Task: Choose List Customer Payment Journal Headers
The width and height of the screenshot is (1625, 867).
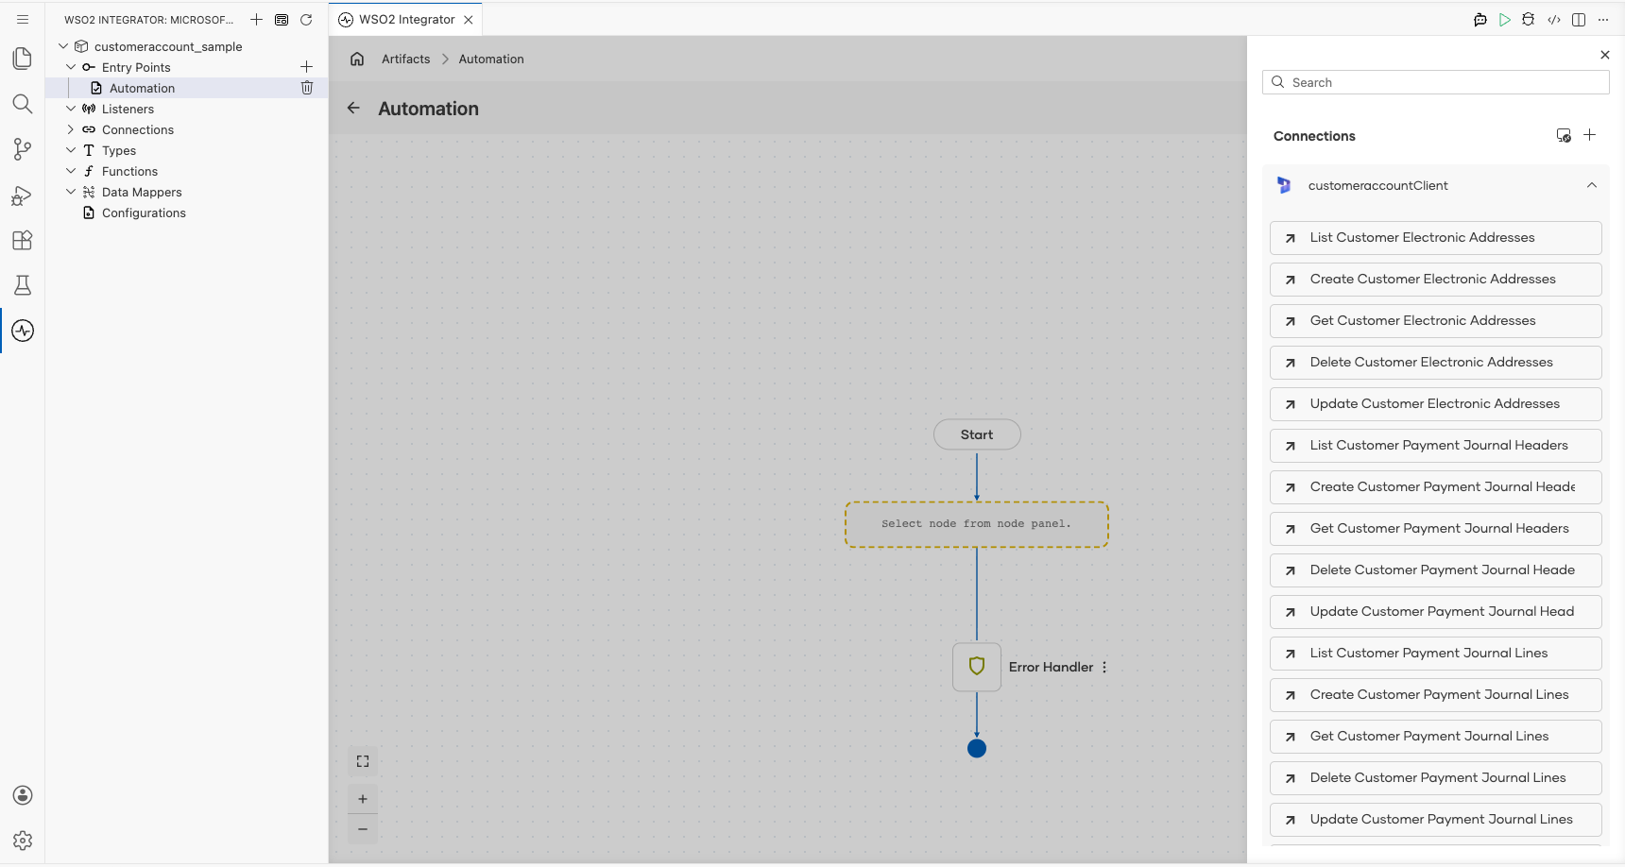Action: click(x=1436, y=446)
